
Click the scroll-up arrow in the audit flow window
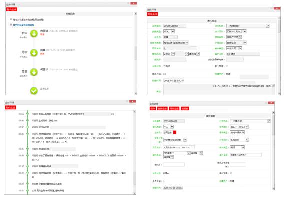point(136,14)
